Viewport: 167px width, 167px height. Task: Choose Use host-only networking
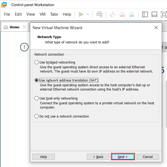[x=37, y=98]
